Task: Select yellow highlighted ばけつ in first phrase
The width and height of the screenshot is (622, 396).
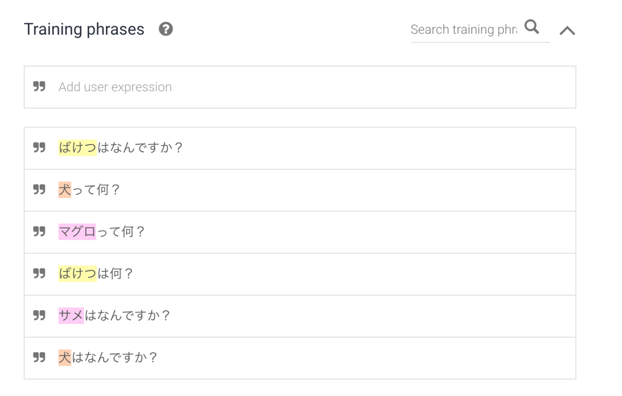Action: [77, 148]
